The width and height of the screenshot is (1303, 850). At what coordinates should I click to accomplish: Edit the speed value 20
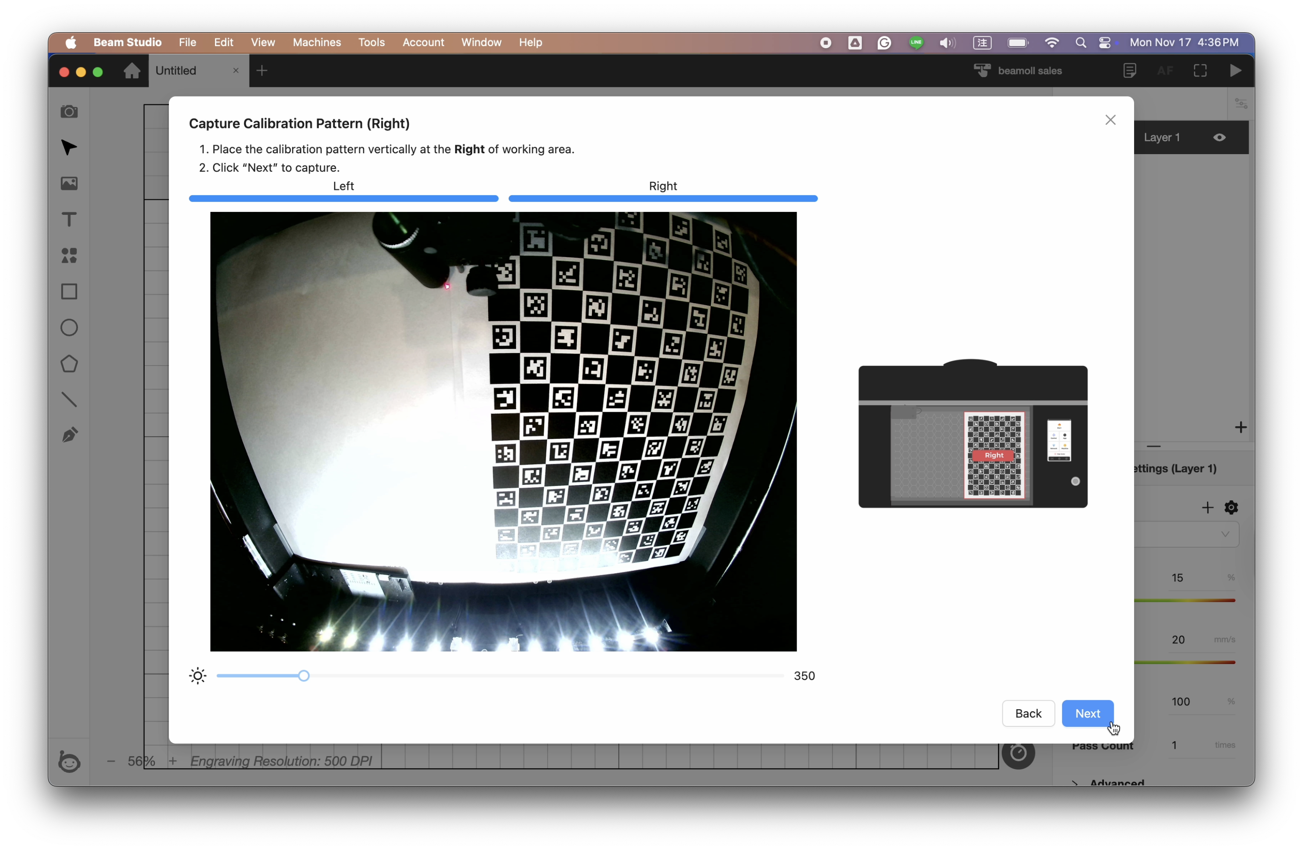[1178, 639]
